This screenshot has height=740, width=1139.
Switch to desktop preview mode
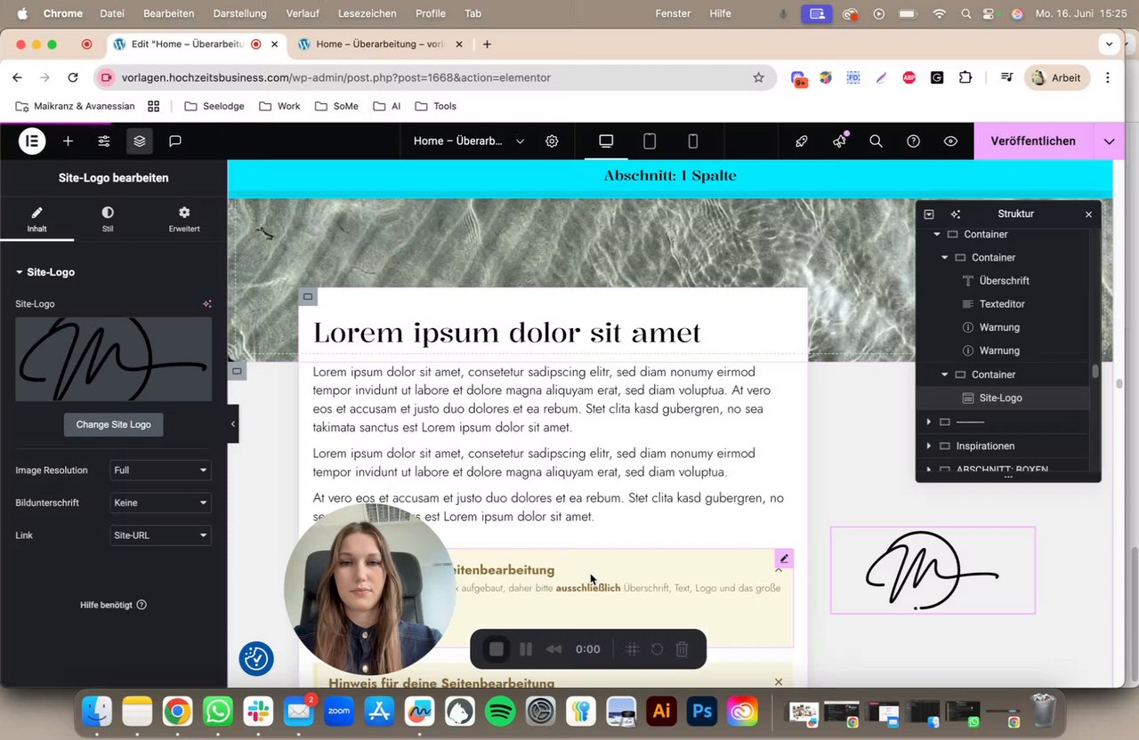606,141
